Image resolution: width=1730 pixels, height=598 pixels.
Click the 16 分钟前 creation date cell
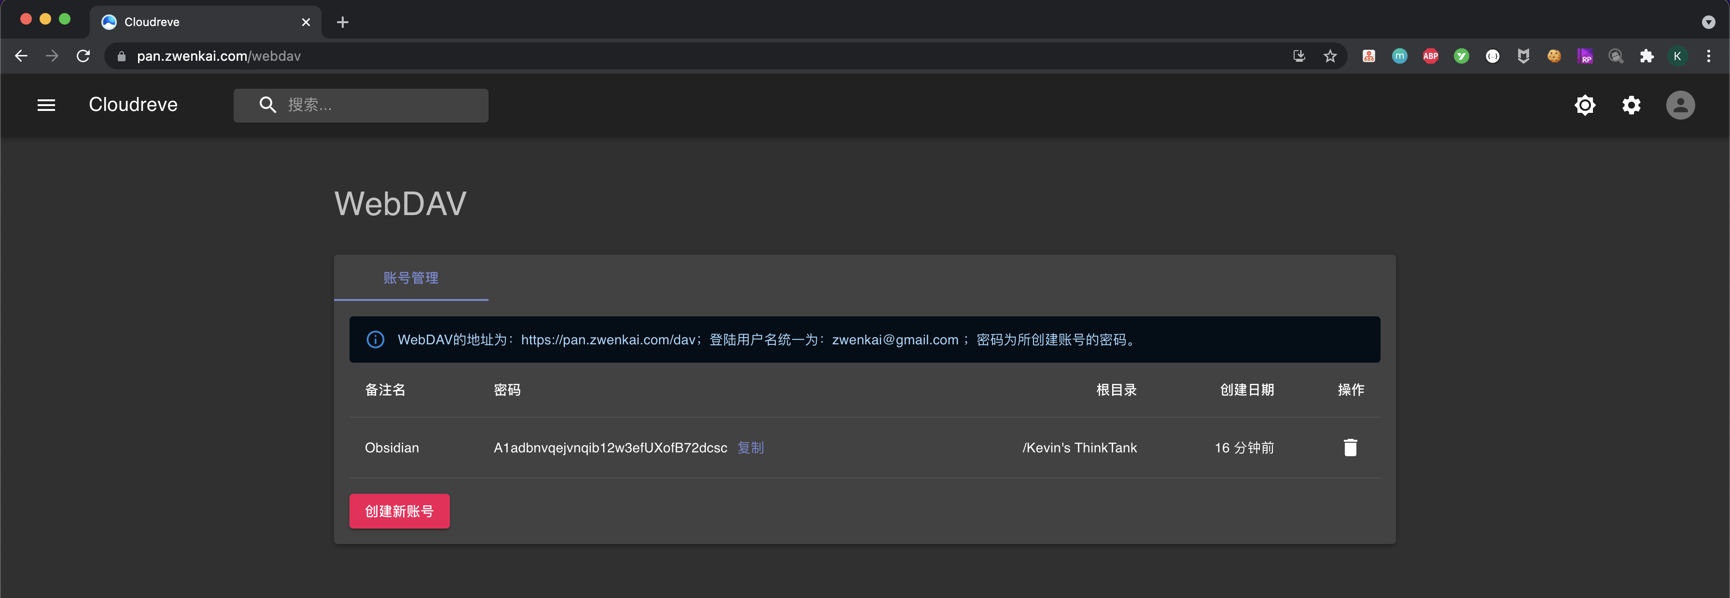click(1244, 448)
